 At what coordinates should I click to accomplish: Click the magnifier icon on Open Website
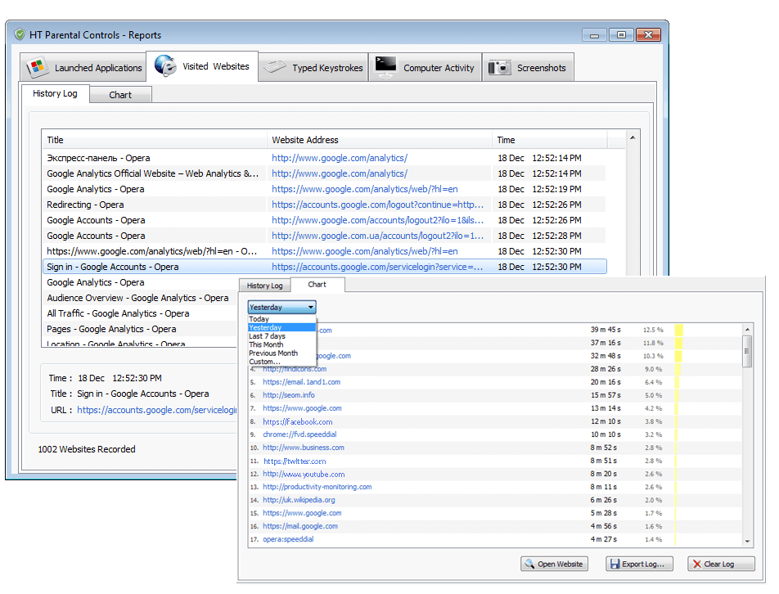[529, 564]
